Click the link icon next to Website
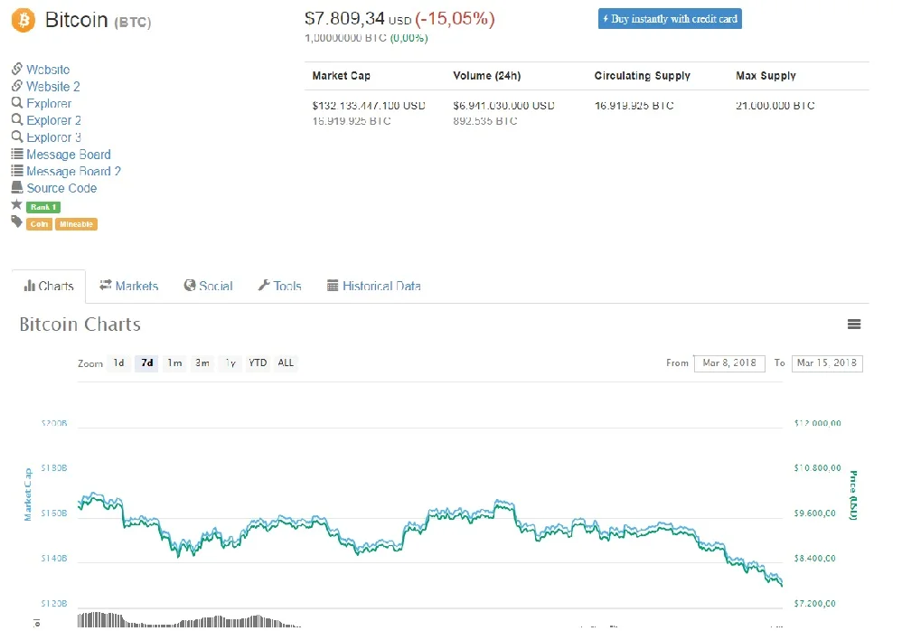902x631 pixels. pyautogui.click(x=16, y=69)
